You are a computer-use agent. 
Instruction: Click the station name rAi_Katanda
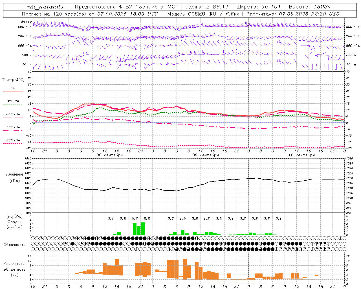[45, 7]
